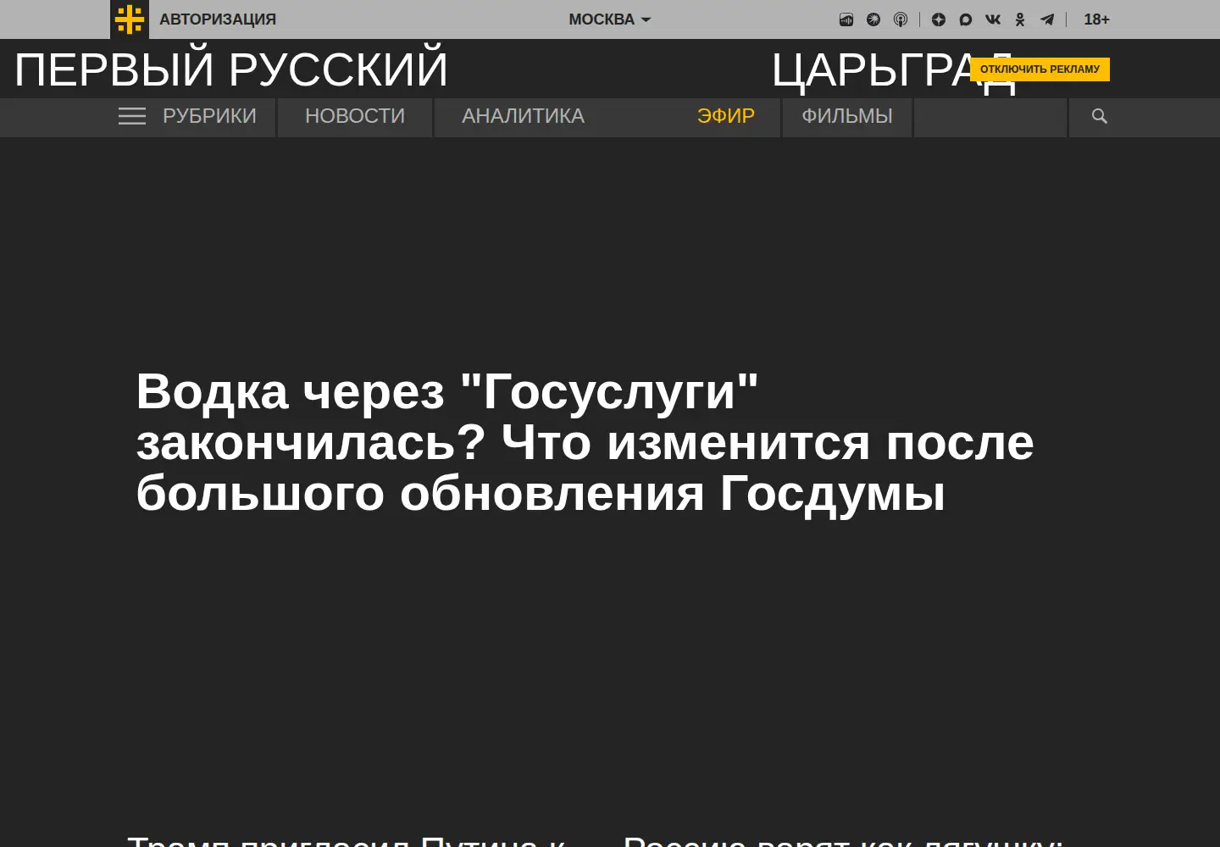Open the Dzen star icon

pos(939,19)
